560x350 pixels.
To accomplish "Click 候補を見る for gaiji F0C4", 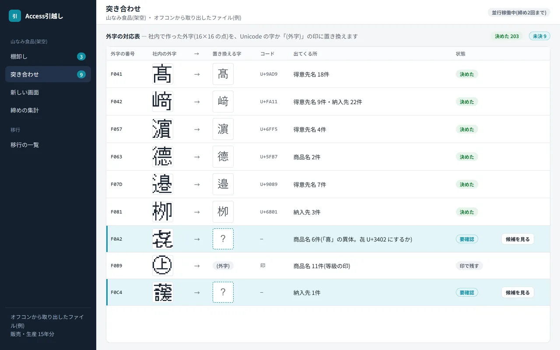I will coord(518,293).
